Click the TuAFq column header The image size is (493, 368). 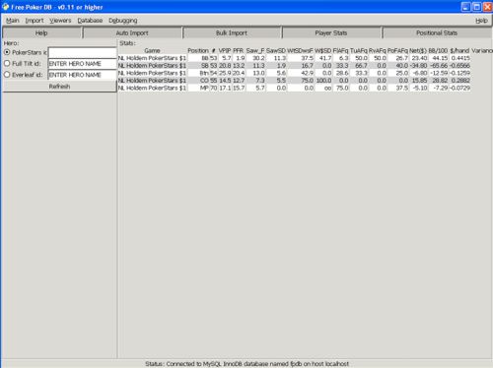pos(359,51)
